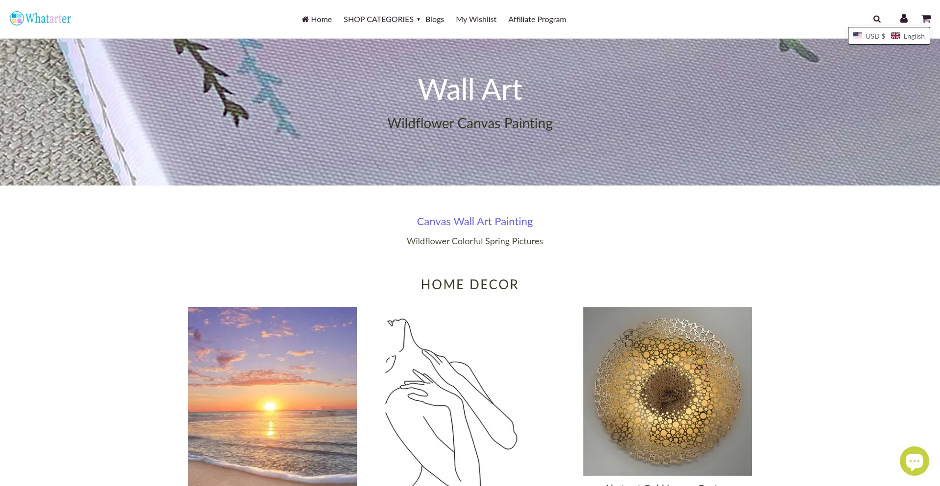Open the search magnifier icon

(x=877, y=19)
